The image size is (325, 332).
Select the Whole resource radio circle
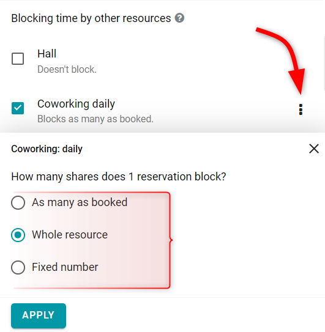click(x=18, y=235)
